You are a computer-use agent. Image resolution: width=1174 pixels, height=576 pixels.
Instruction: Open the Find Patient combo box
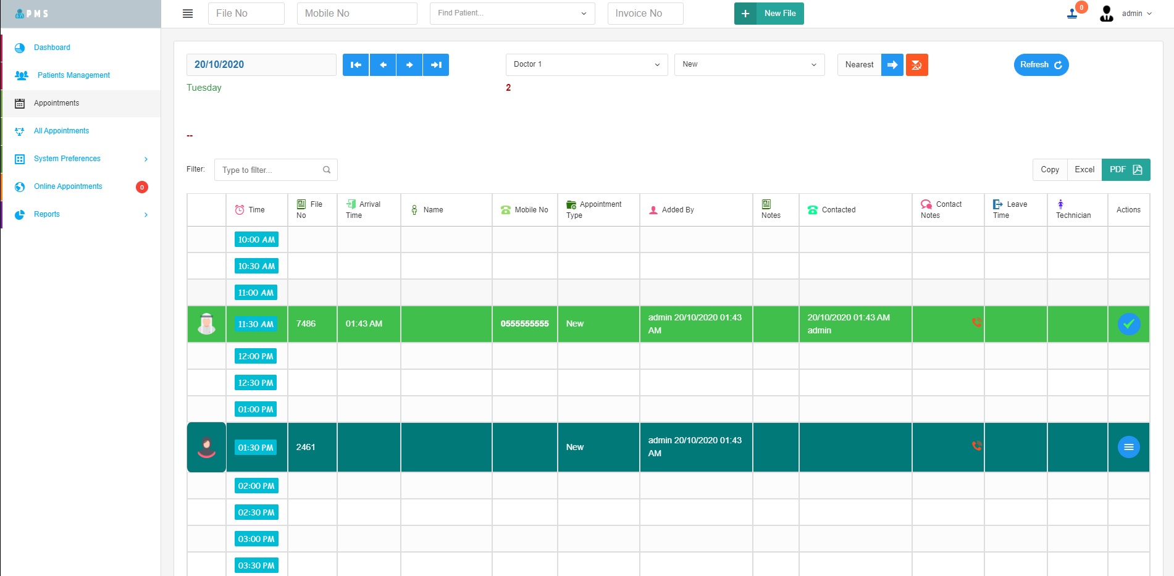(x=512, y=14)
